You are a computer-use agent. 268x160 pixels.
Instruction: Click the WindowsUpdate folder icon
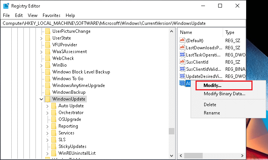click(x=48, y=99)
